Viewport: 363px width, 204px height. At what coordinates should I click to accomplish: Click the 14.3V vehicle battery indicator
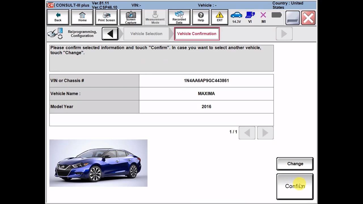[237, 18]
